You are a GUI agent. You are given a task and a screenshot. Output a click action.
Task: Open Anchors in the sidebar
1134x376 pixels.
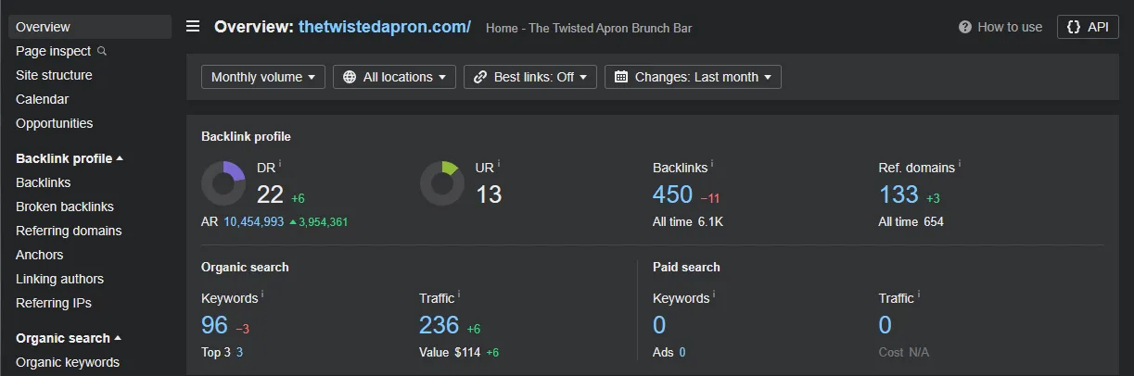[40, 255]
